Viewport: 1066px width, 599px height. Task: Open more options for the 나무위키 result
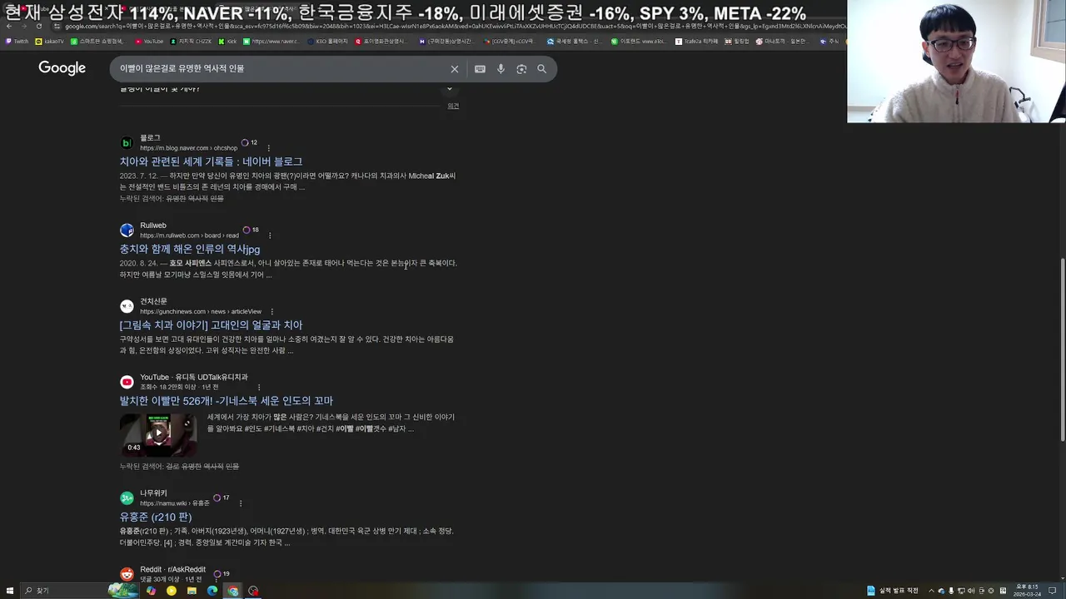tap(241, 503)
